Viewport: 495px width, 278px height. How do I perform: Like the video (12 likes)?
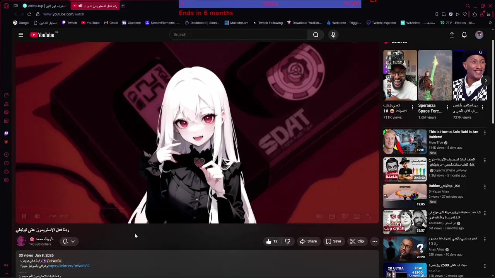point(272,241)
